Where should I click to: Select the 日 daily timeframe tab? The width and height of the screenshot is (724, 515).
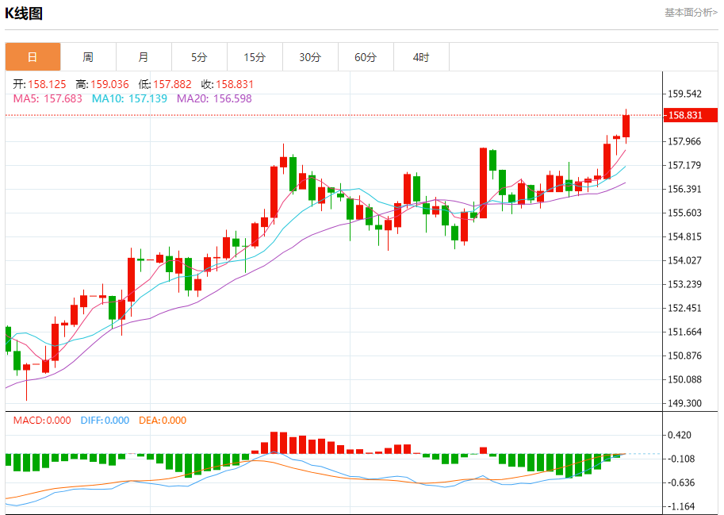(x=33, y=57)
